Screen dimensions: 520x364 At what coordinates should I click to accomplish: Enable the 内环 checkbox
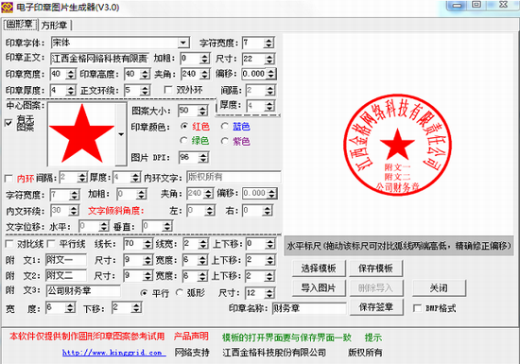(x=9, y=179)
